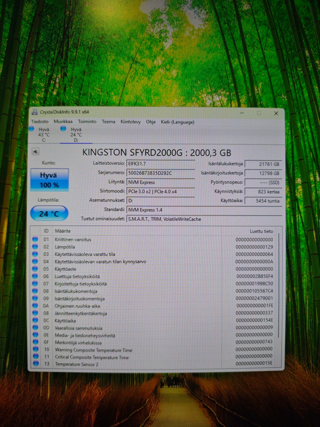Select the row label Käytettävissäoleva varattu tila
This screenshot has height=427, width=320.
click(85, 254)
